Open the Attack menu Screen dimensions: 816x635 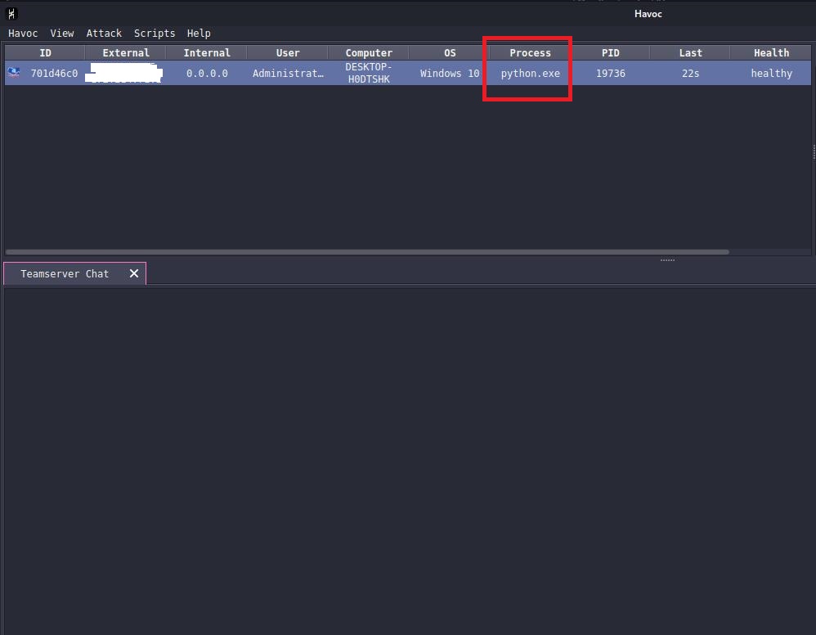pyautogui.click(x=104, y=34)
